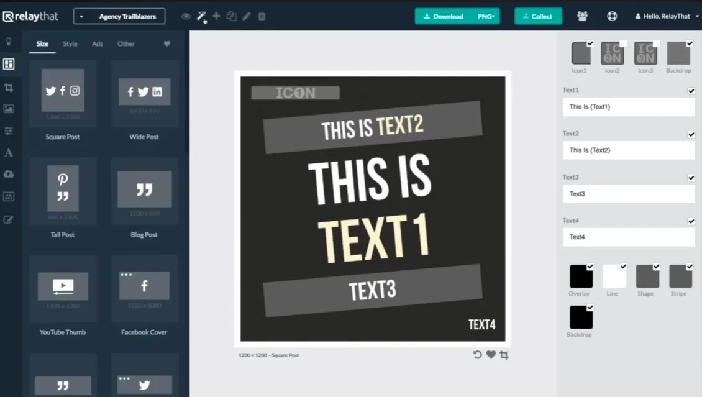Viewport: 702px width, 397px height.
Task: Open the fonts letter A icon in sidebar
Action: (9, 153)
